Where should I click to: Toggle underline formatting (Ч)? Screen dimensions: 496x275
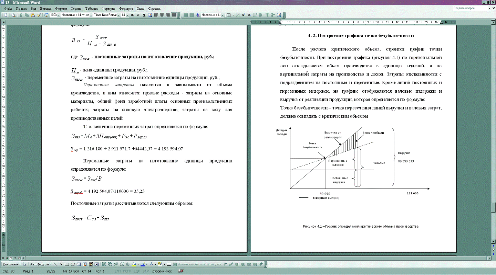pyautogui.click(x=144, y=15)
